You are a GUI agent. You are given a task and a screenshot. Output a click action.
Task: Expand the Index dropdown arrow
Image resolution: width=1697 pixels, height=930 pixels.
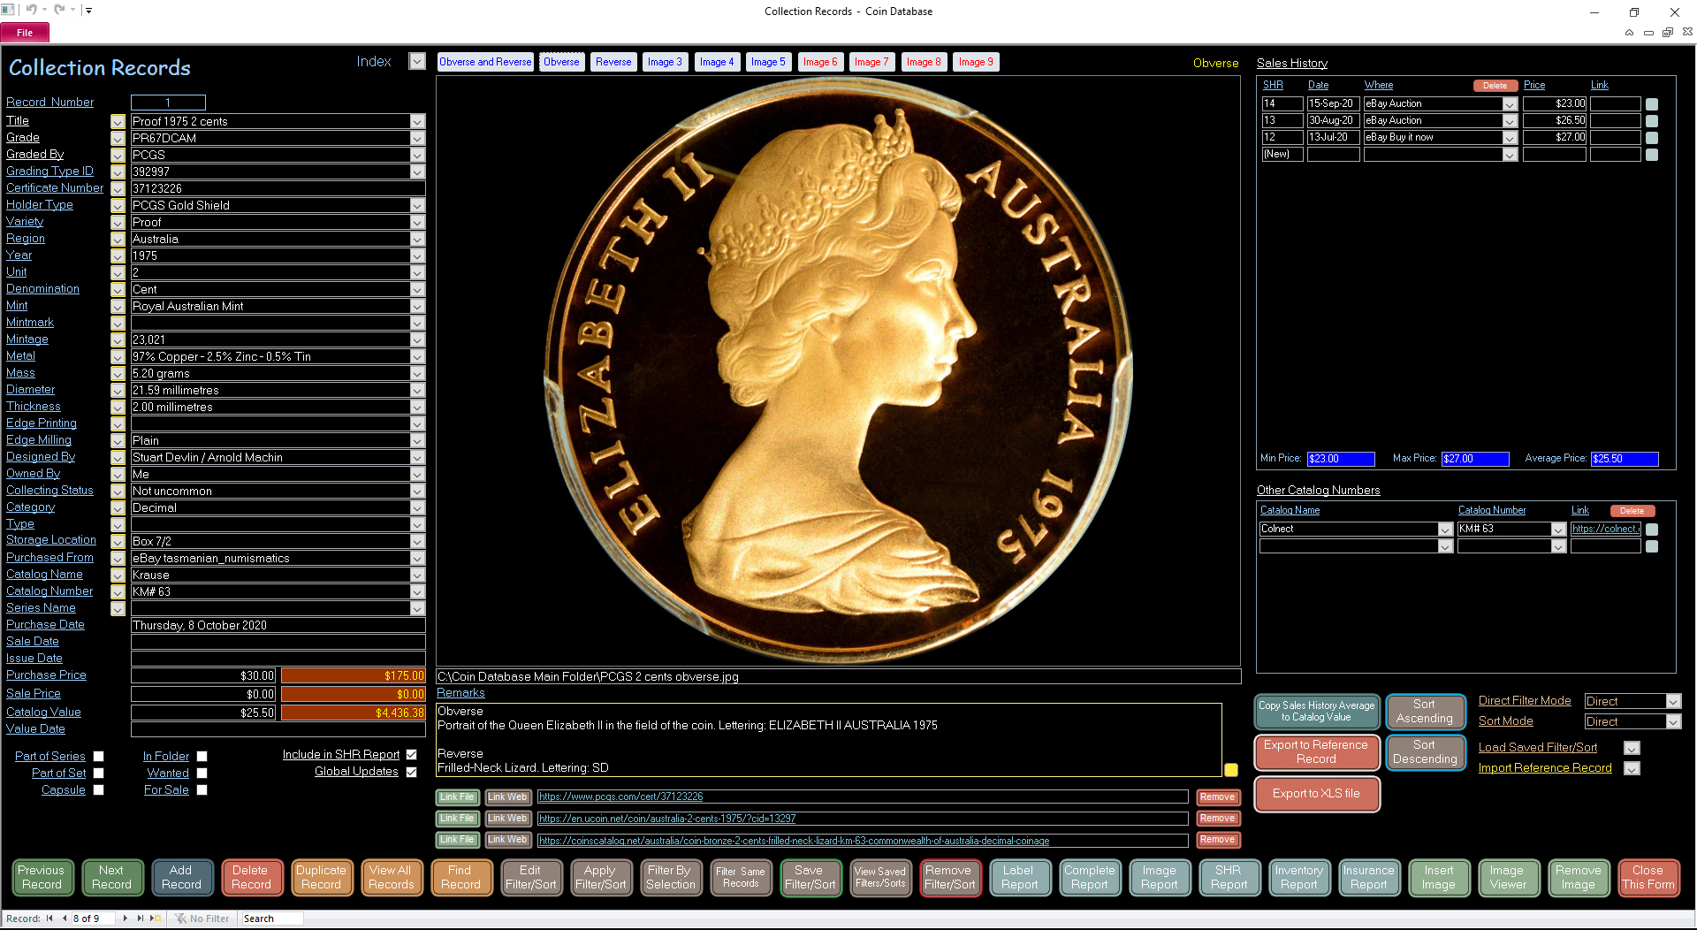coord(417,61)
